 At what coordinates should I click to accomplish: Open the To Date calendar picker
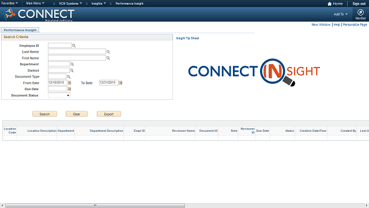click(121, 83)
